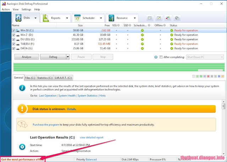Follow the System Health link

point(67,96)
